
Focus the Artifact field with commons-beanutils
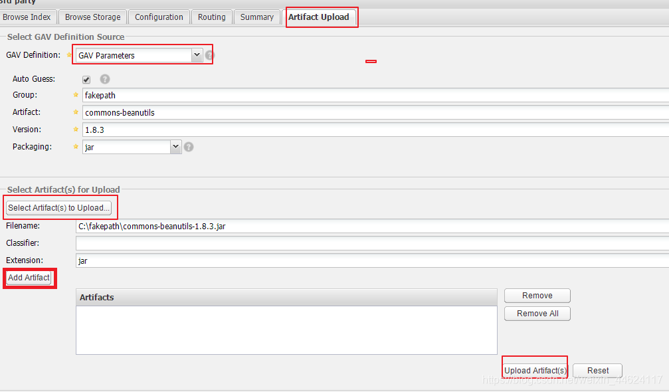point(375,112)
